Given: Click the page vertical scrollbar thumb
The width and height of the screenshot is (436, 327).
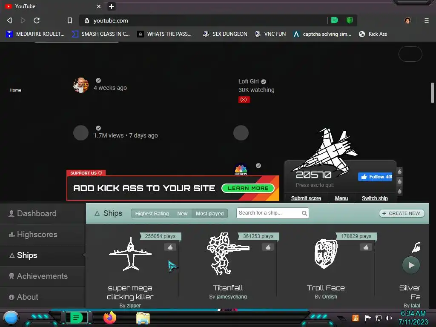Looking at the screenshot, I should point(433,93).
